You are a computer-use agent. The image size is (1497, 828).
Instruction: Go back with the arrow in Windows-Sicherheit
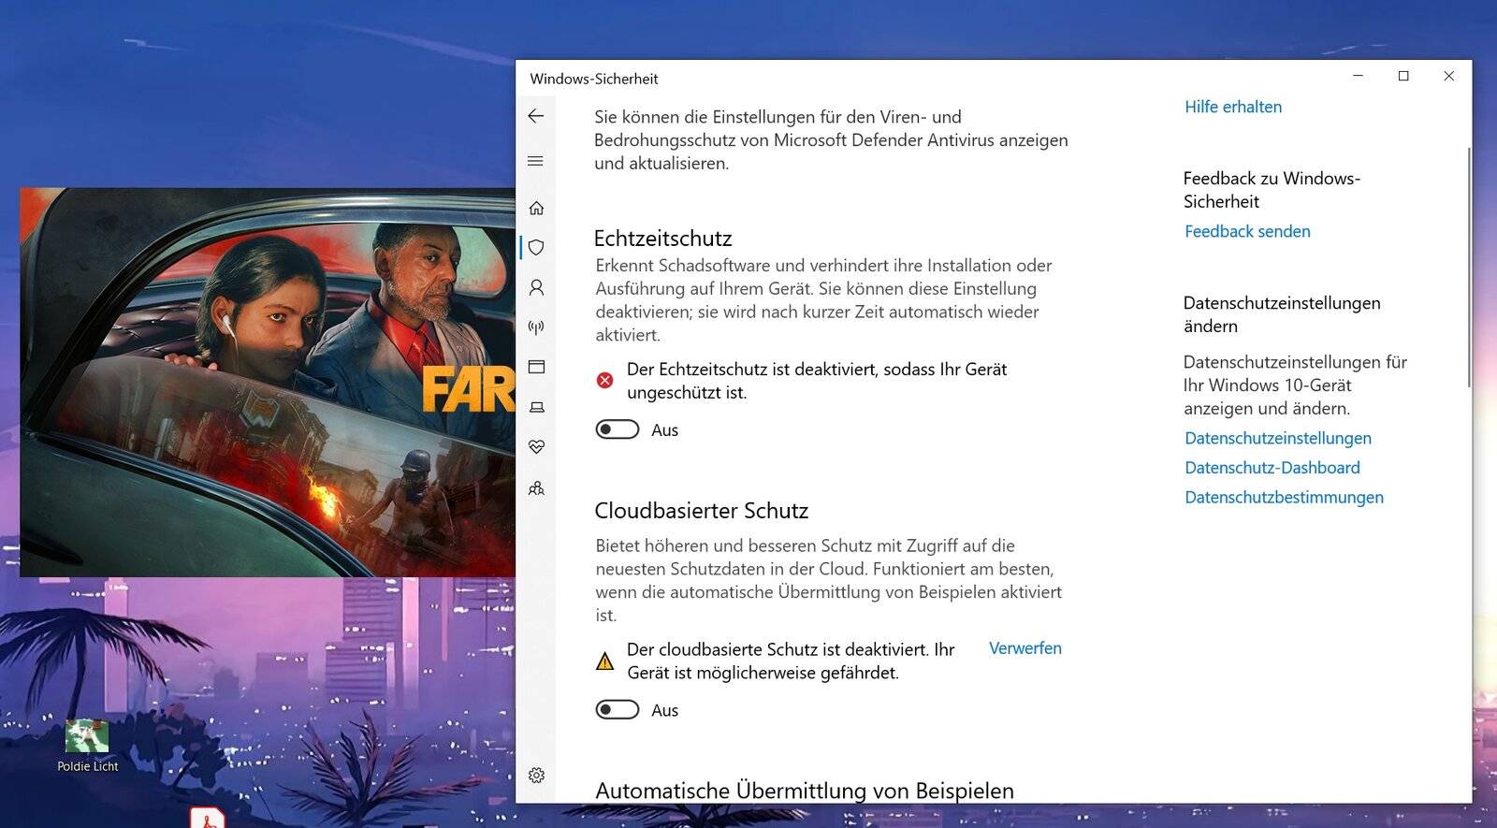tap(536, 116)
